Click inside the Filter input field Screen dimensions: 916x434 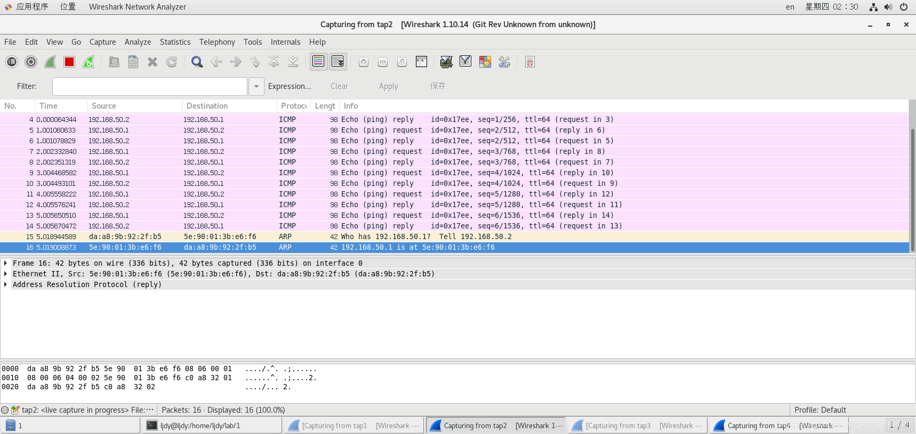pyautogui.click(x=150, y=86)
